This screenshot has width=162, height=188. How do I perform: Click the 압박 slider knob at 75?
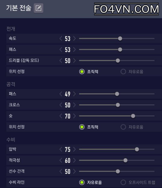[137, 149]
